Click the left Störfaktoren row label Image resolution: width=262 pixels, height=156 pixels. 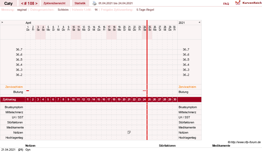[x=15, y=122]
